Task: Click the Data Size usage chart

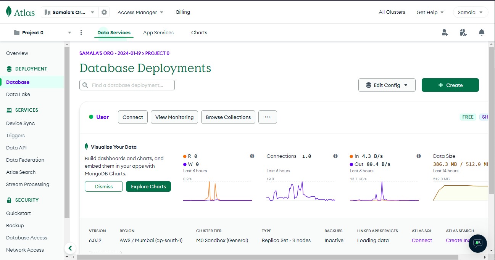Action: tap(461, 191)
